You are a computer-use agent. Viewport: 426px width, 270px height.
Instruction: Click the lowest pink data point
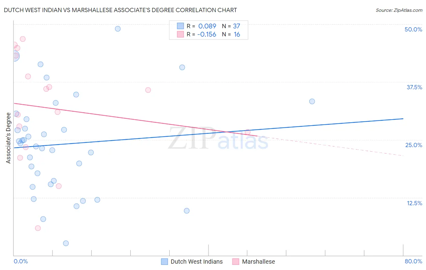pyautogui.click(x=38, y=228)
